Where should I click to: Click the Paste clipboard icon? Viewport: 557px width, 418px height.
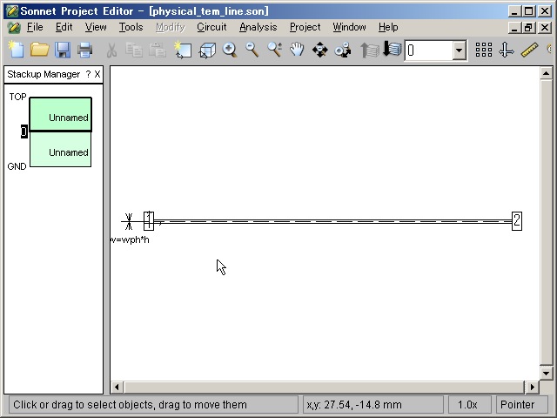(157, 50)
